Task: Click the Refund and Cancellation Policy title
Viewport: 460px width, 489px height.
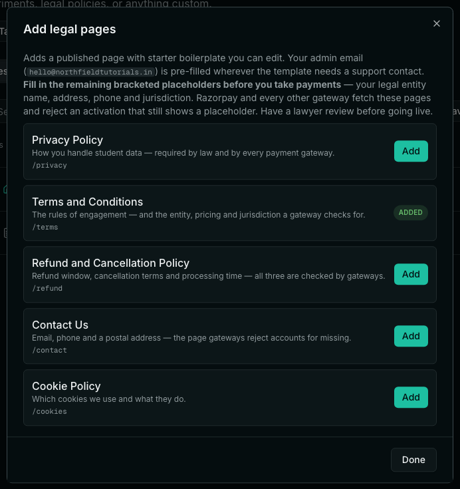Action: click(110, 263)
